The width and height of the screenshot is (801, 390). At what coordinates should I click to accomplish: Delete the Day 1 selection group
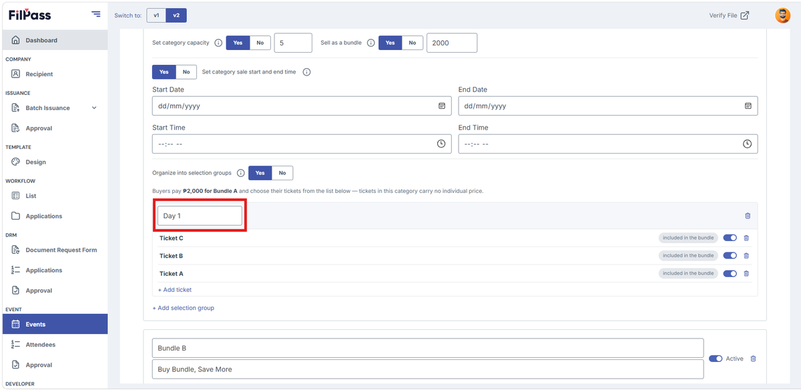click(x=748, y=216)
